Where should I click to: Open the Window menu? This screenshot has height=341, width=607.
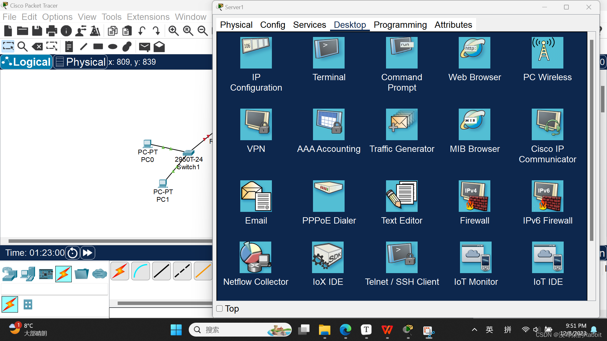tap(190, 17)
